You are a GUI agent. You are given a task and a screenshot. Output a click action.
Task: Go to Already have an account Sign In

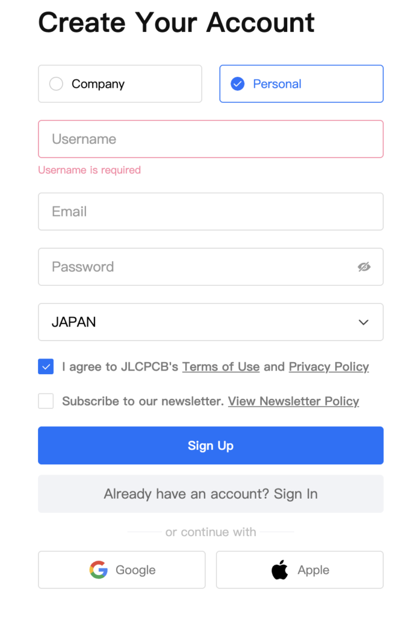coord(211,494)
